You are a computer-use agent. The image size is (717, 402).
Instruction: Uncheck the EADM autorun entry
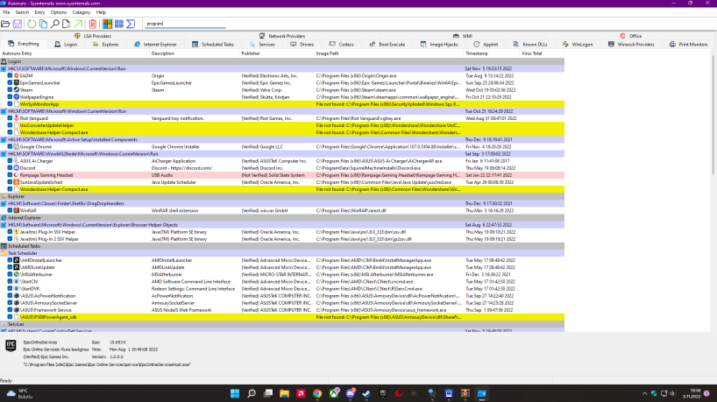[x=10, y=76]
